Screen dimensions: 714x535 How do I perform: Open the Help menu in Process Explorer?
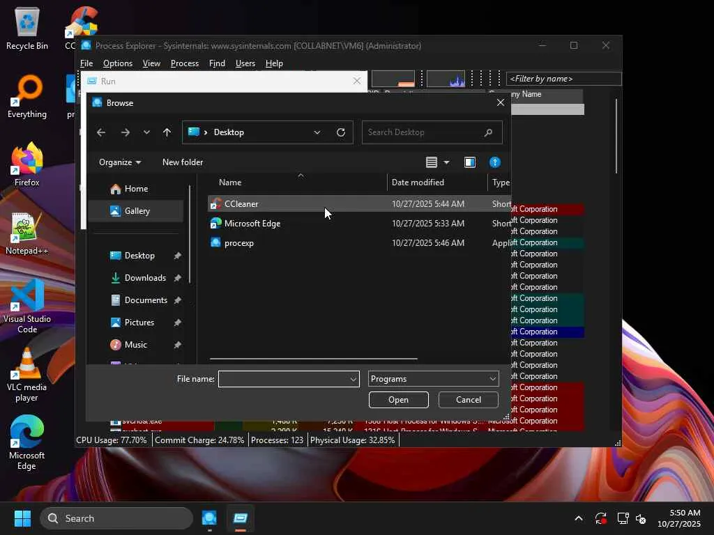(x=274, y=63)
